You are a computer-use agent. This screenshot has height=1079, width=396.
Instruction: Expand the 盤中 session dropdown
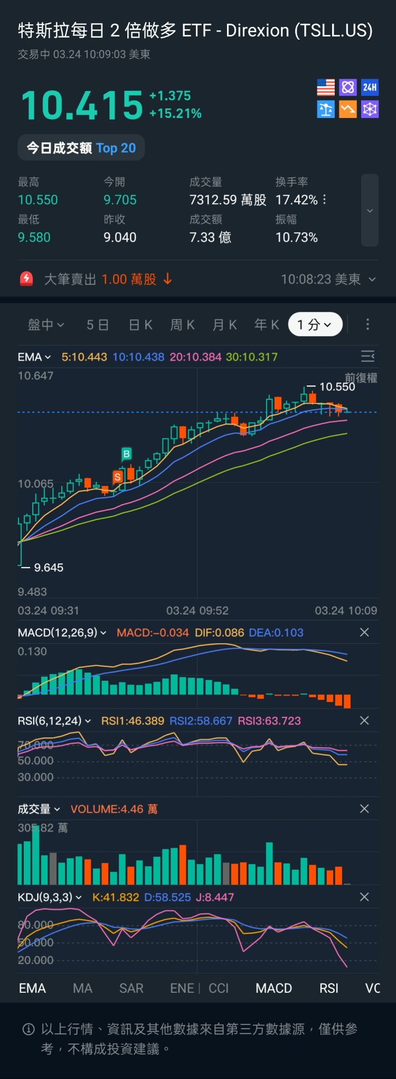46,325
